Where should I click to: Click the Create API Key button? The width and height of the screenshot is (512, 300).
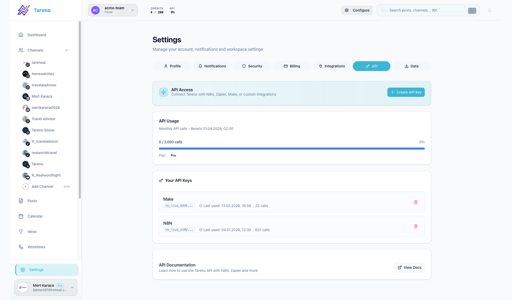click(x=406, y=92)
